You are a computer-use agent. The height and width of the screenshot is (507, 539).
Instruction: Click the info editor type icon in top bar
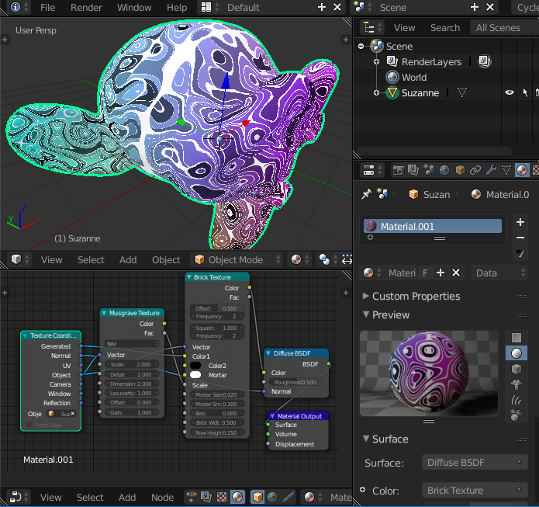[x=19, y=7]
